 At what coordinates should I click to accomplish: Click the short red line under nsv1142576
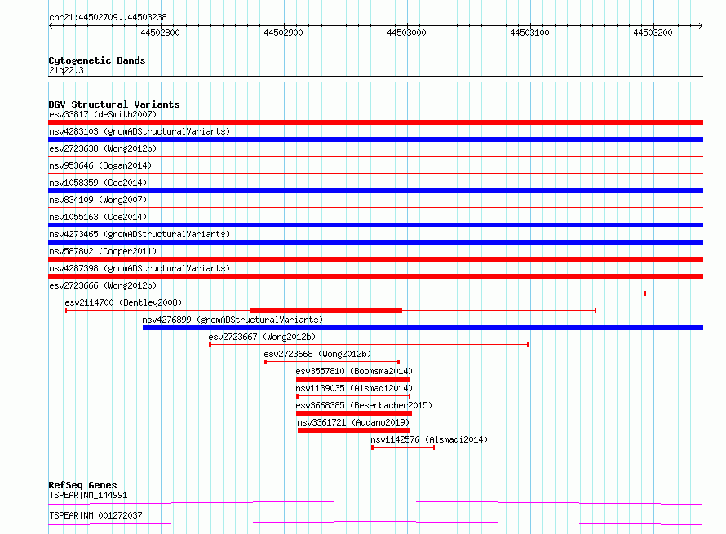tap(403, 448)
